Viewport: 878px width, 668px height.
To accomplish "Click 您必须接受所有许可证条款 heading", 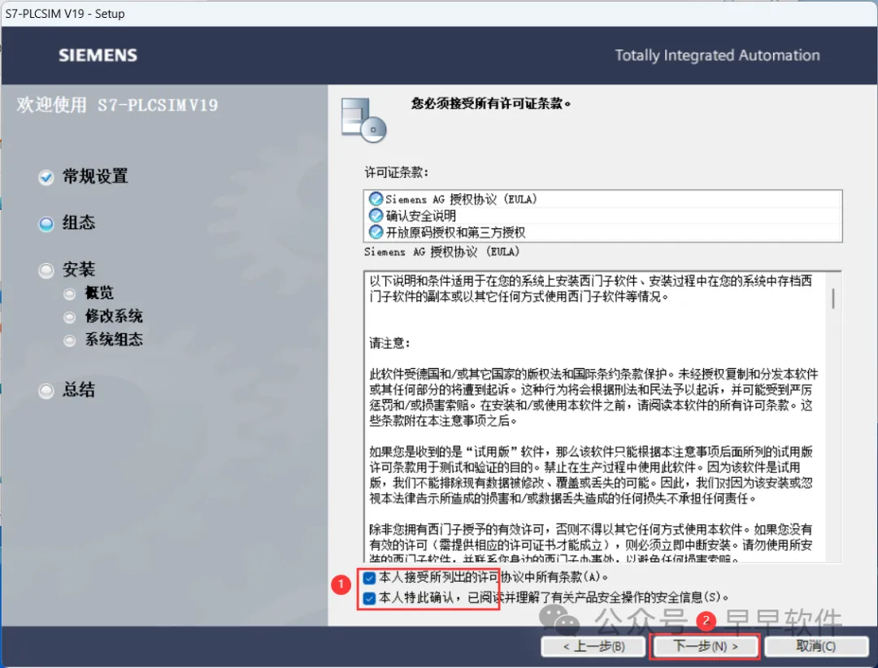I will coord(491,103).
